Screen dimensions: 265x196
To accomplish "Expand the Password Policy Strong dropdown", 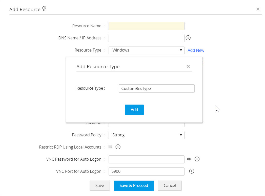I will pyautogui.click(x=146, y=135).
